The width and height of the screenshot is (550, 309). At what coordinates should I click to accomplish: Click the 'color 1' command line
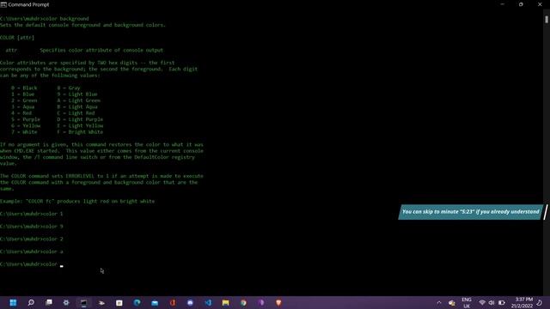pyautogui.click(x=32, y=214)
